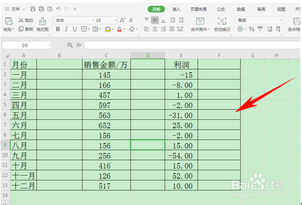Image resolution: width=302 pixels, height=205 pixels.
Task: Decrease decimal places
Action: pyautogui.click(x=278, y=29)
